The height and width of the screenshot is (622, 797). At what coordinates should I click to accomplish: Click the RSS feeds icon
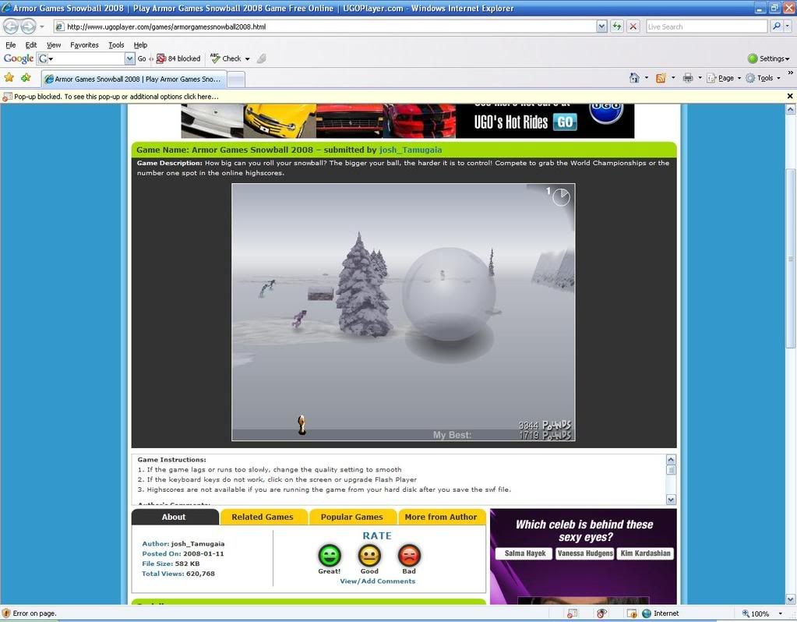[661, 78]
